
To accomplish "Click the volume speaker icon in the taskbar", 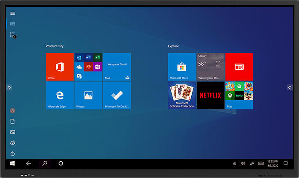I will click(243, 163).
